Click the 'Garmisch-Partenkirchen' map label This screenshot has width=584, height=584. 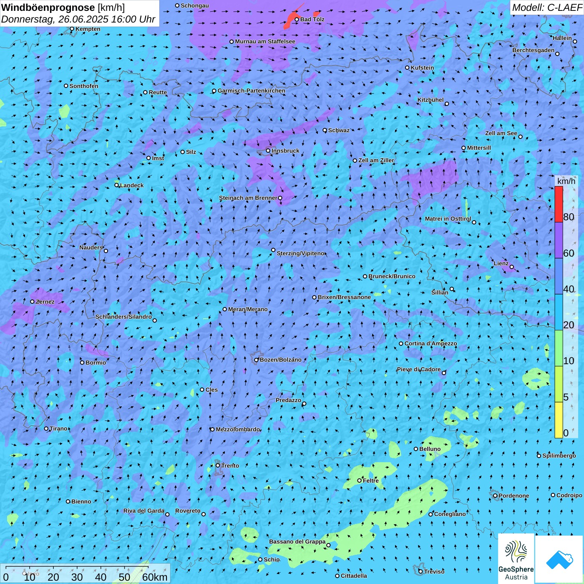252,91
